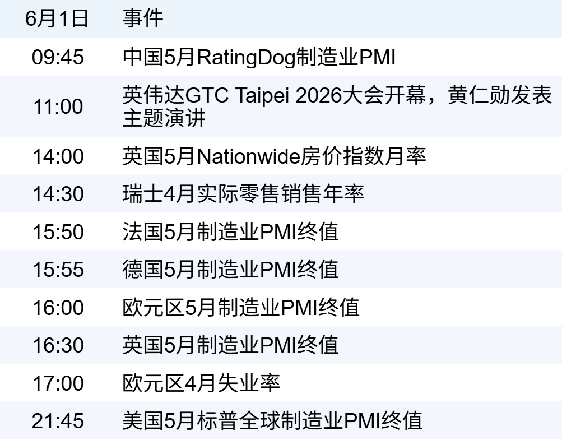This screenshot has width=562, height=440.
Task: Select the 21:45 time cell
Action: click(58, 420)
